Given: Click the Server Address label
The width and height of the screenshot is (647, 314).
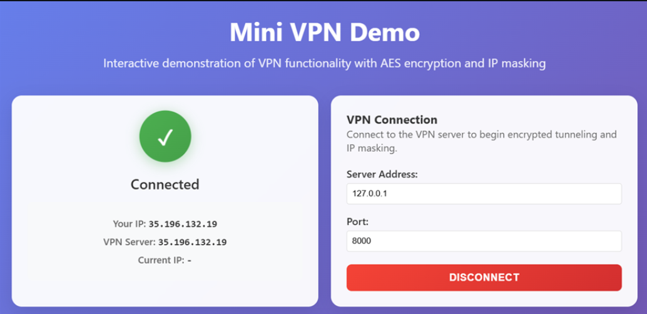Looking at the screenshot, I should pos(382,174).
